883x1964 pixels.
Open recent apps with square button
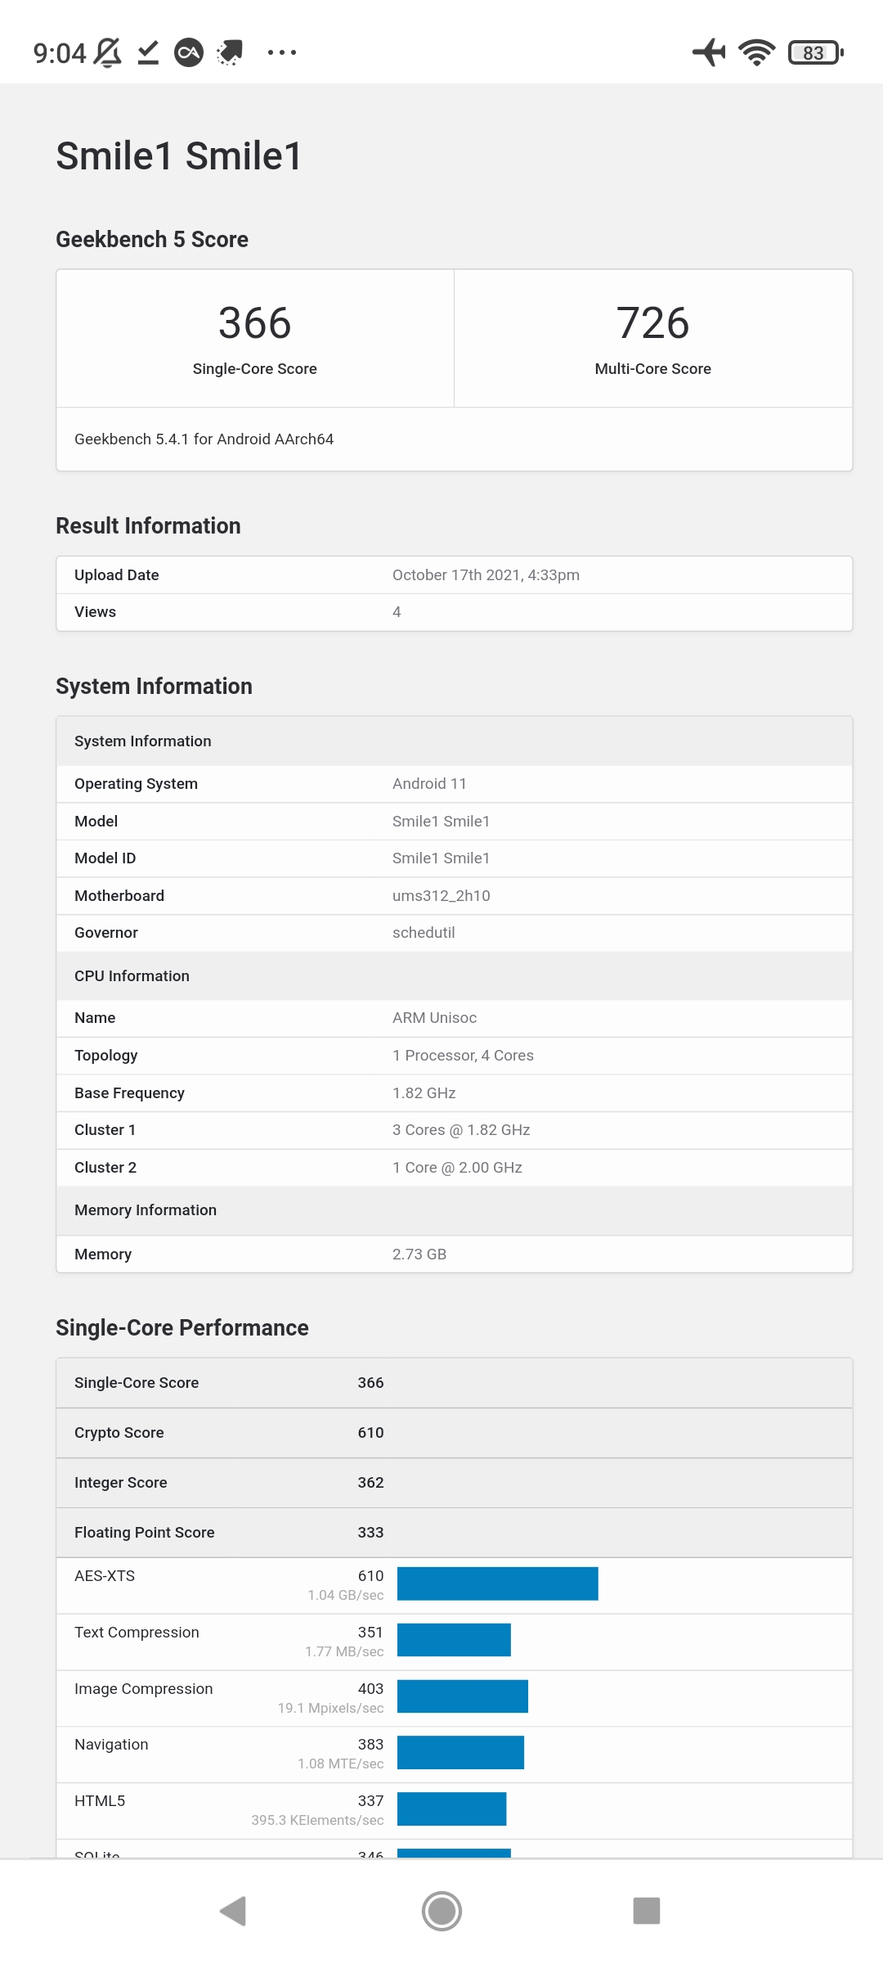[x=646, y=1912]
